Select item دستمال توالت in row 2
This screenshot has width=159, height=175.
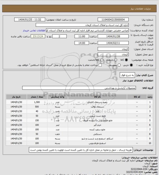97,107
